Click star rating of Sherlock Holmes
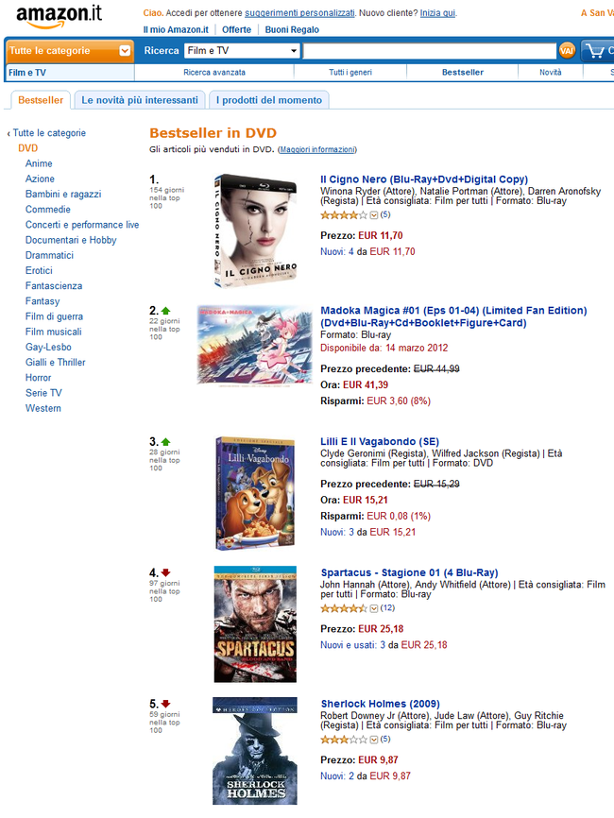The image size is (614, 818). (344, 740)
